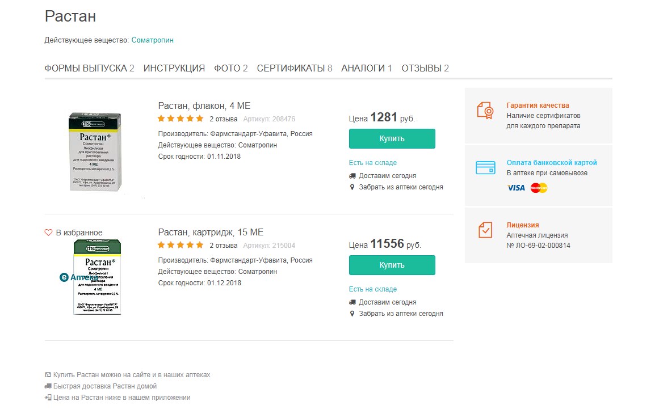Screen dimensions: 659x418
Task: Select the Аналоги tab
Action: click(x=366, y=69)
